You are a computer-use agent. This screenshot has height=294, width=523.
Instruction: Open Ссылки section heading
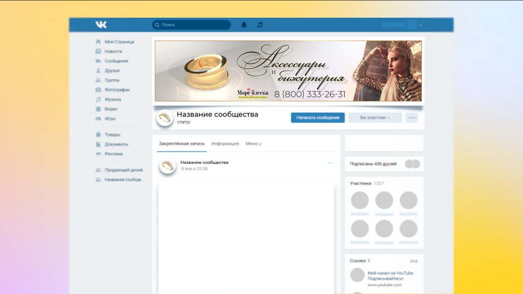(358, 261)
